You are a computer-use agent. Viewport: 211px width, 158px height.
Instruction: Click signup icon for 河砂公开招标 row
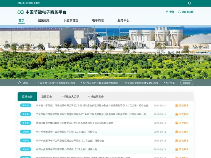pyautogui.click(x=177, y=132)
